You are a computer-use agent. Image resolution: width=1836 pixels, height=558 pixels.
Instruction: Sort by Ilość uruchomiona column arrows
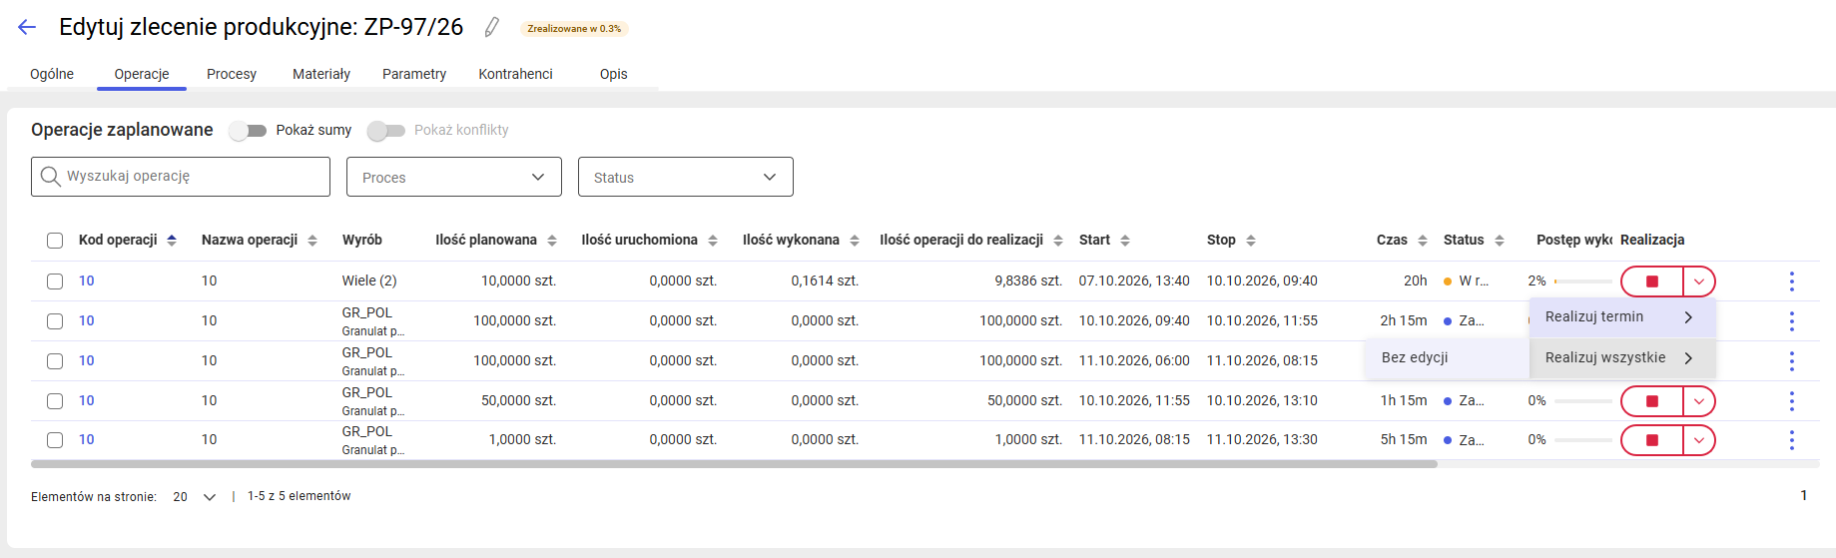coord(713,241)
